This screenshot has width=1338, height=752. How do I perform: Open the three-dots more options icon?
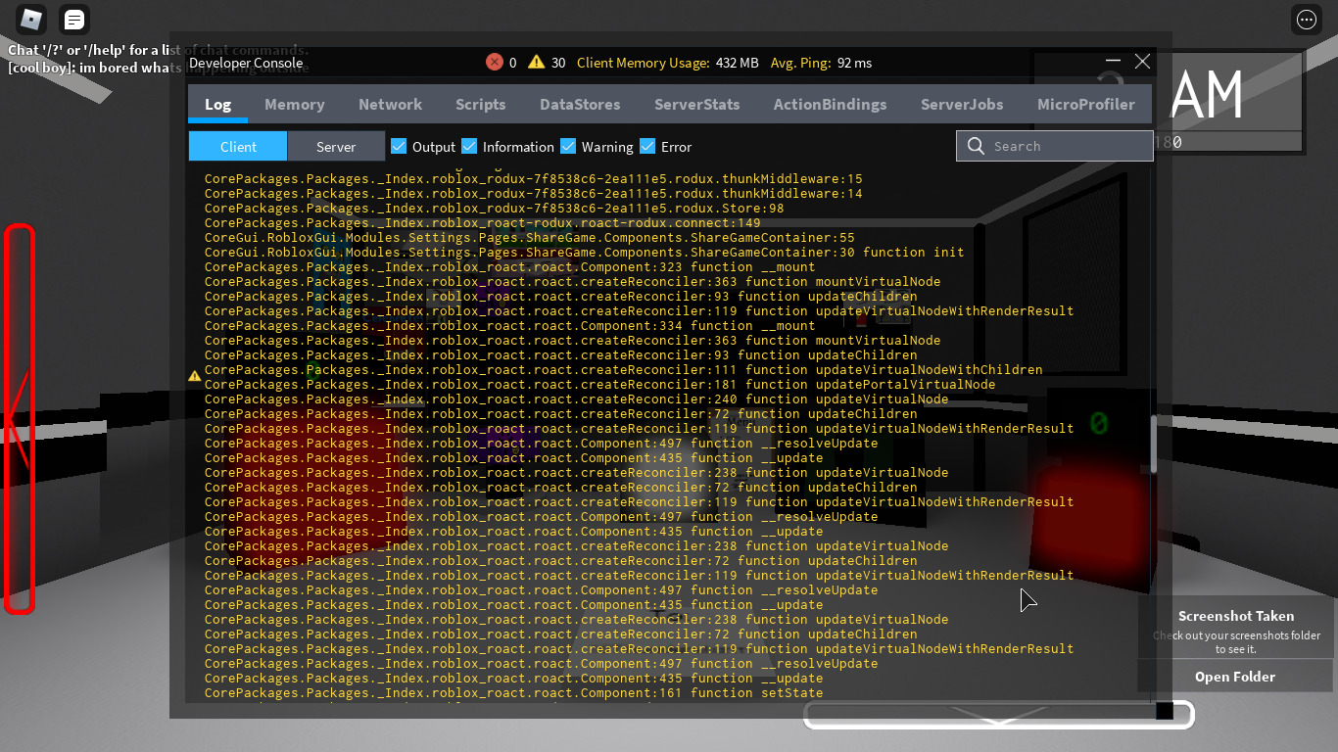tap(1306, 19)
